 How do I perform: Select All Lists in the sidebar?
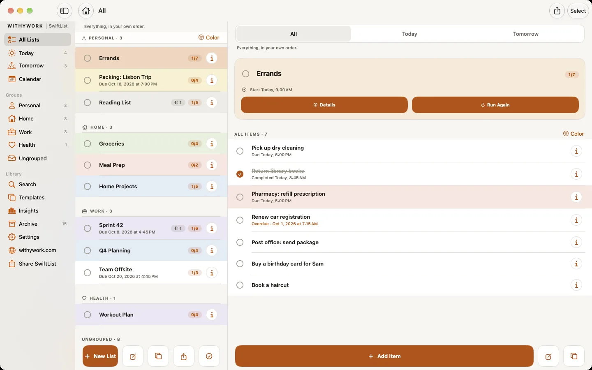point(37,39)
